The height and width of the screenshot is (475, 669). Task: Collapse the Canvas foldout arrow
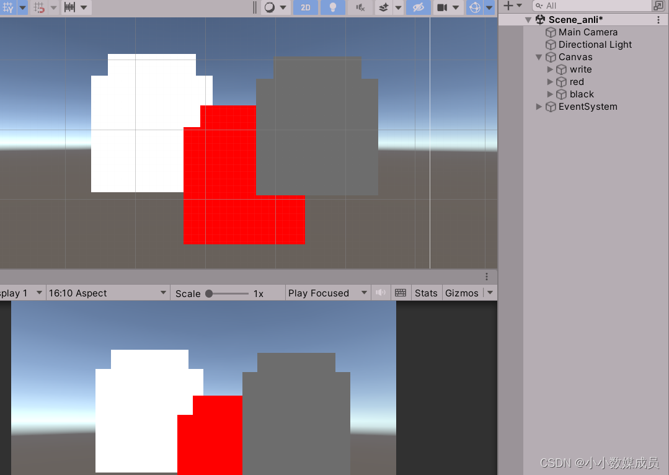point(539,57)
